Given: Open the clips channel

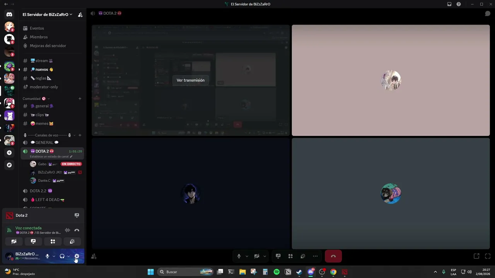Looking at the screenshot, I should (52, 115).
